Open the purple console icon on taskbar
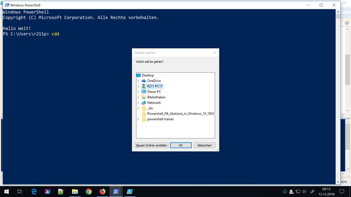Screen dimensions: 351x197 (x=47, y=191)
